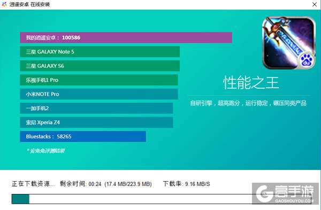Select the 三星 GALAXY S6 bar
Viewport: 321px width, 210px height.
tap(100, 66)
